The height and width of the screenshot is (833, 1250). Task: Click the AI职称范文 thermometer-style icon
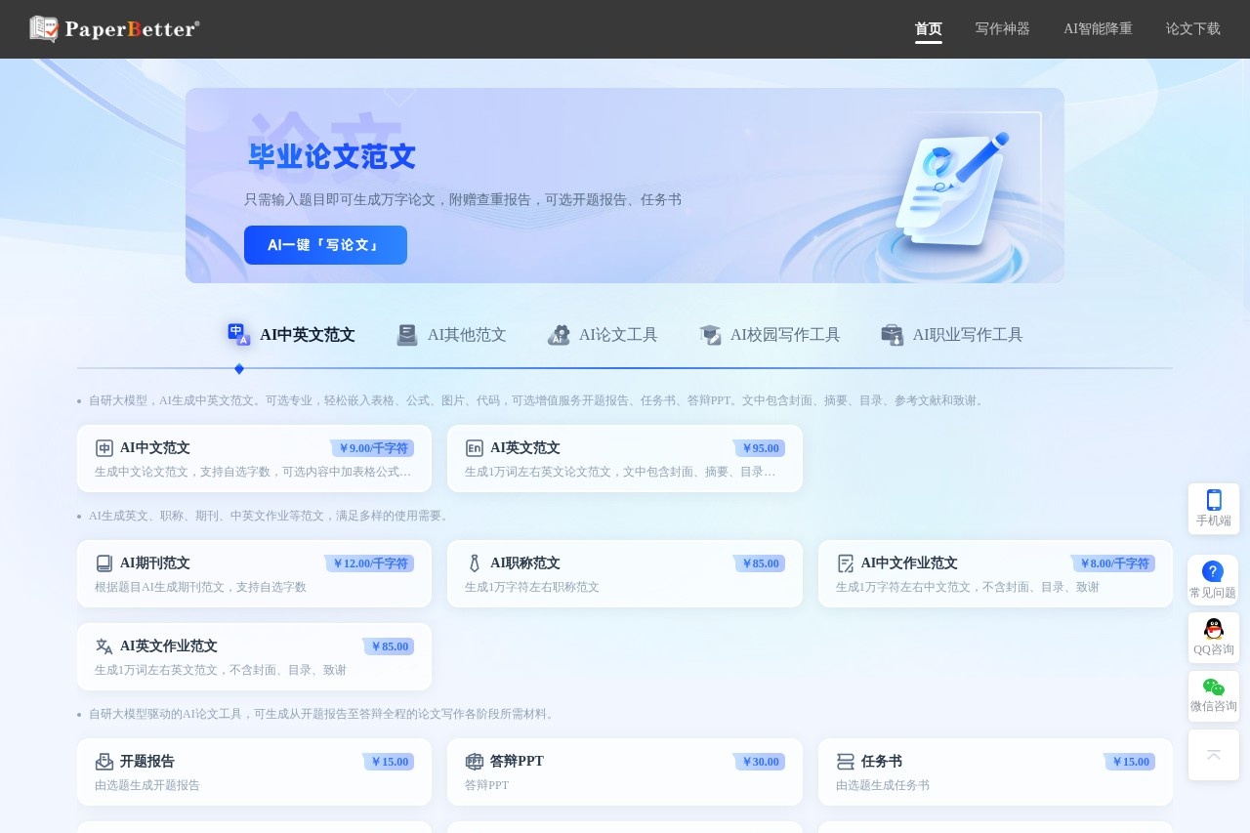coord(473,563)
